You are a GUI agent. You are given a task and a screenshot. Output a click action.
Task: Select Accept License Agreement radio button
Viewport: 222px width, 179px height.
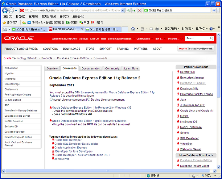[51, 99]
